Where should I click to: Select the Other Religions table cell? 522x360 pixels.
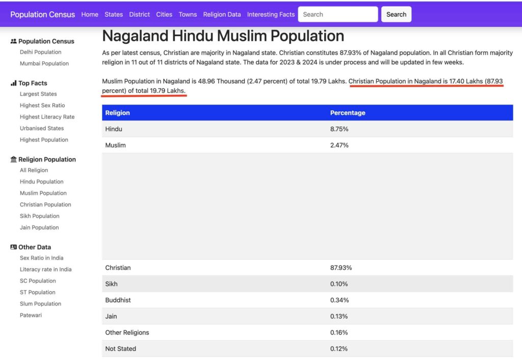tap(127, 332)
